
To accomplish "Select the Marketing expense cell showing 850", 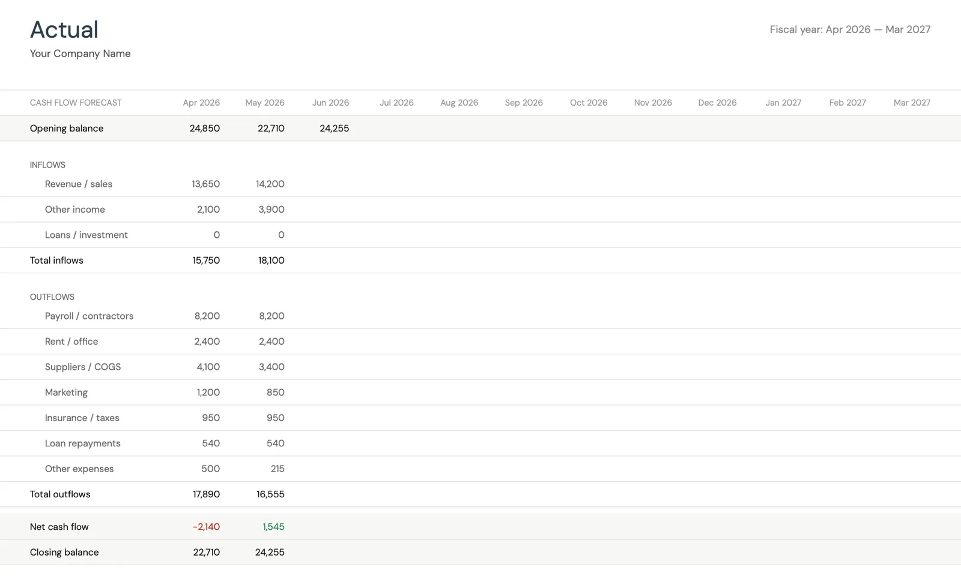I will (x=275, y=392).
